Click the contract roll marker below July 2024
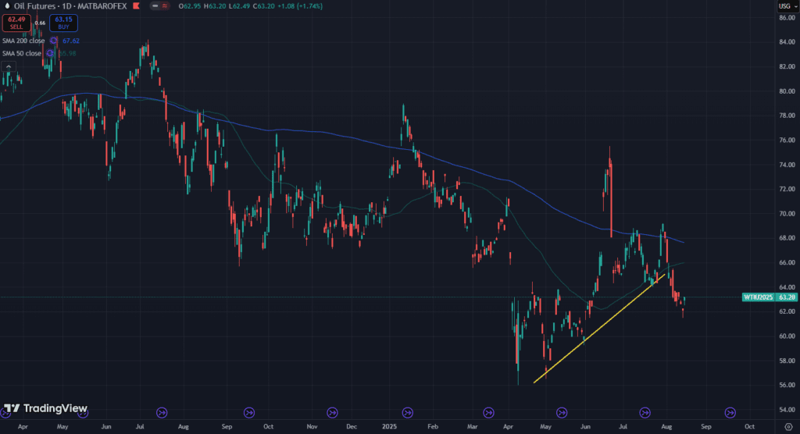Image resolution: width=800 pixels, height=434 pixels. tap(162, 412)
